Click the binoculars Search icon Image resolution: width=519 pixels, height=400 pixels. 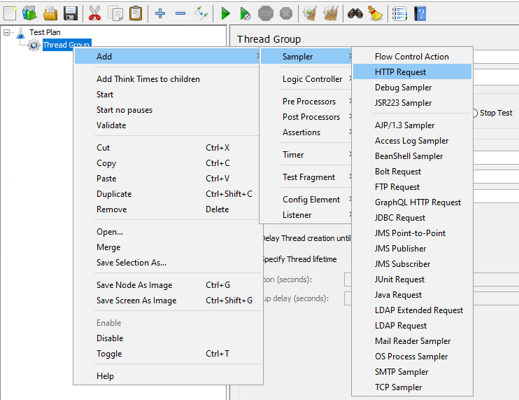[355, 13]
